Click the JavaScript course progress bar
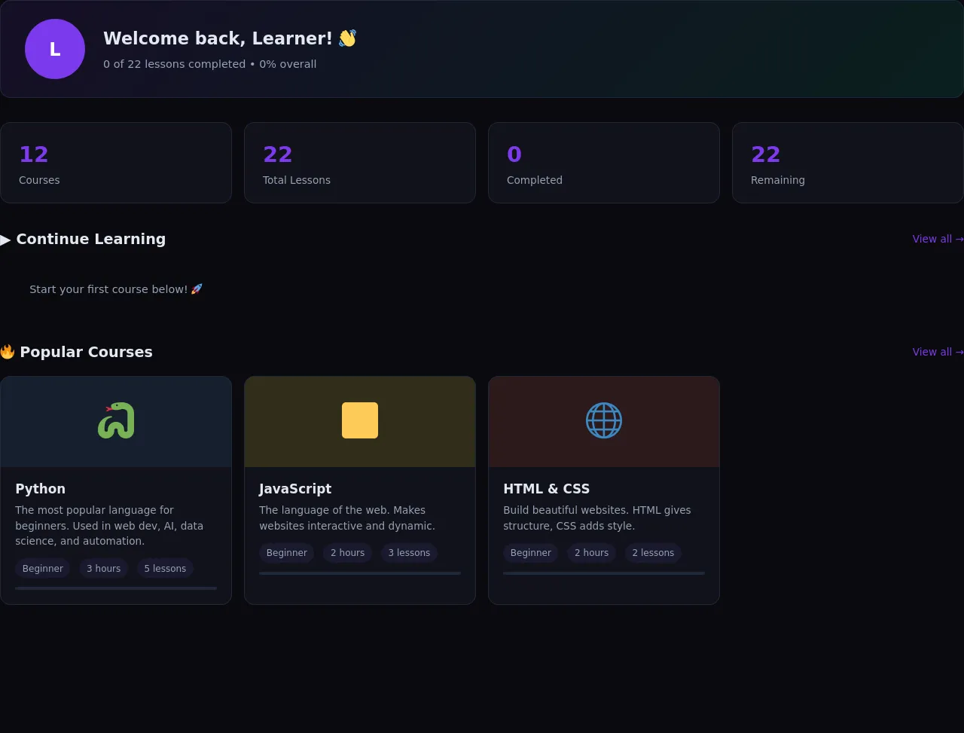 click(360, 573)
